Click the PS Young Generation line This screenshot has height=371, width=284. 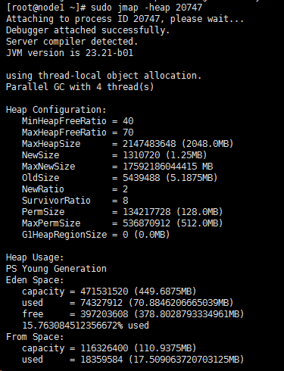[56, 269]
